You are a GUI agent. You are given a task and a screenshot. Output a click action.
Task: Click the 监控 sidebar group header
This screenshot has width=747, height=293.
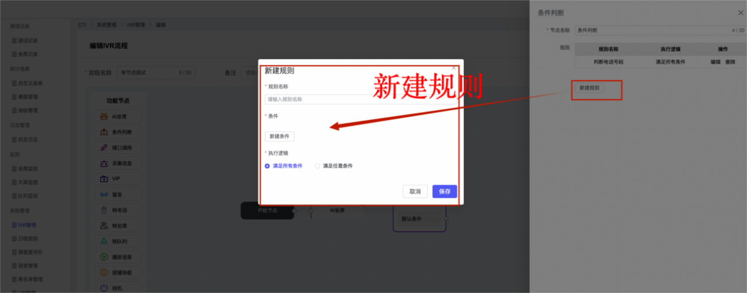pyautogui.click(x=15, y=154)
